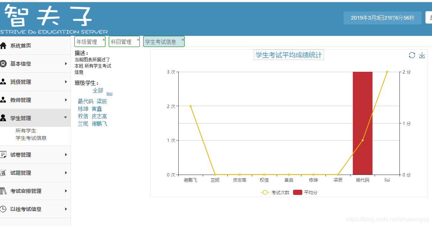Refresh the chart using the restore icon
Screen dimensions: 432x226
(412, 55)
